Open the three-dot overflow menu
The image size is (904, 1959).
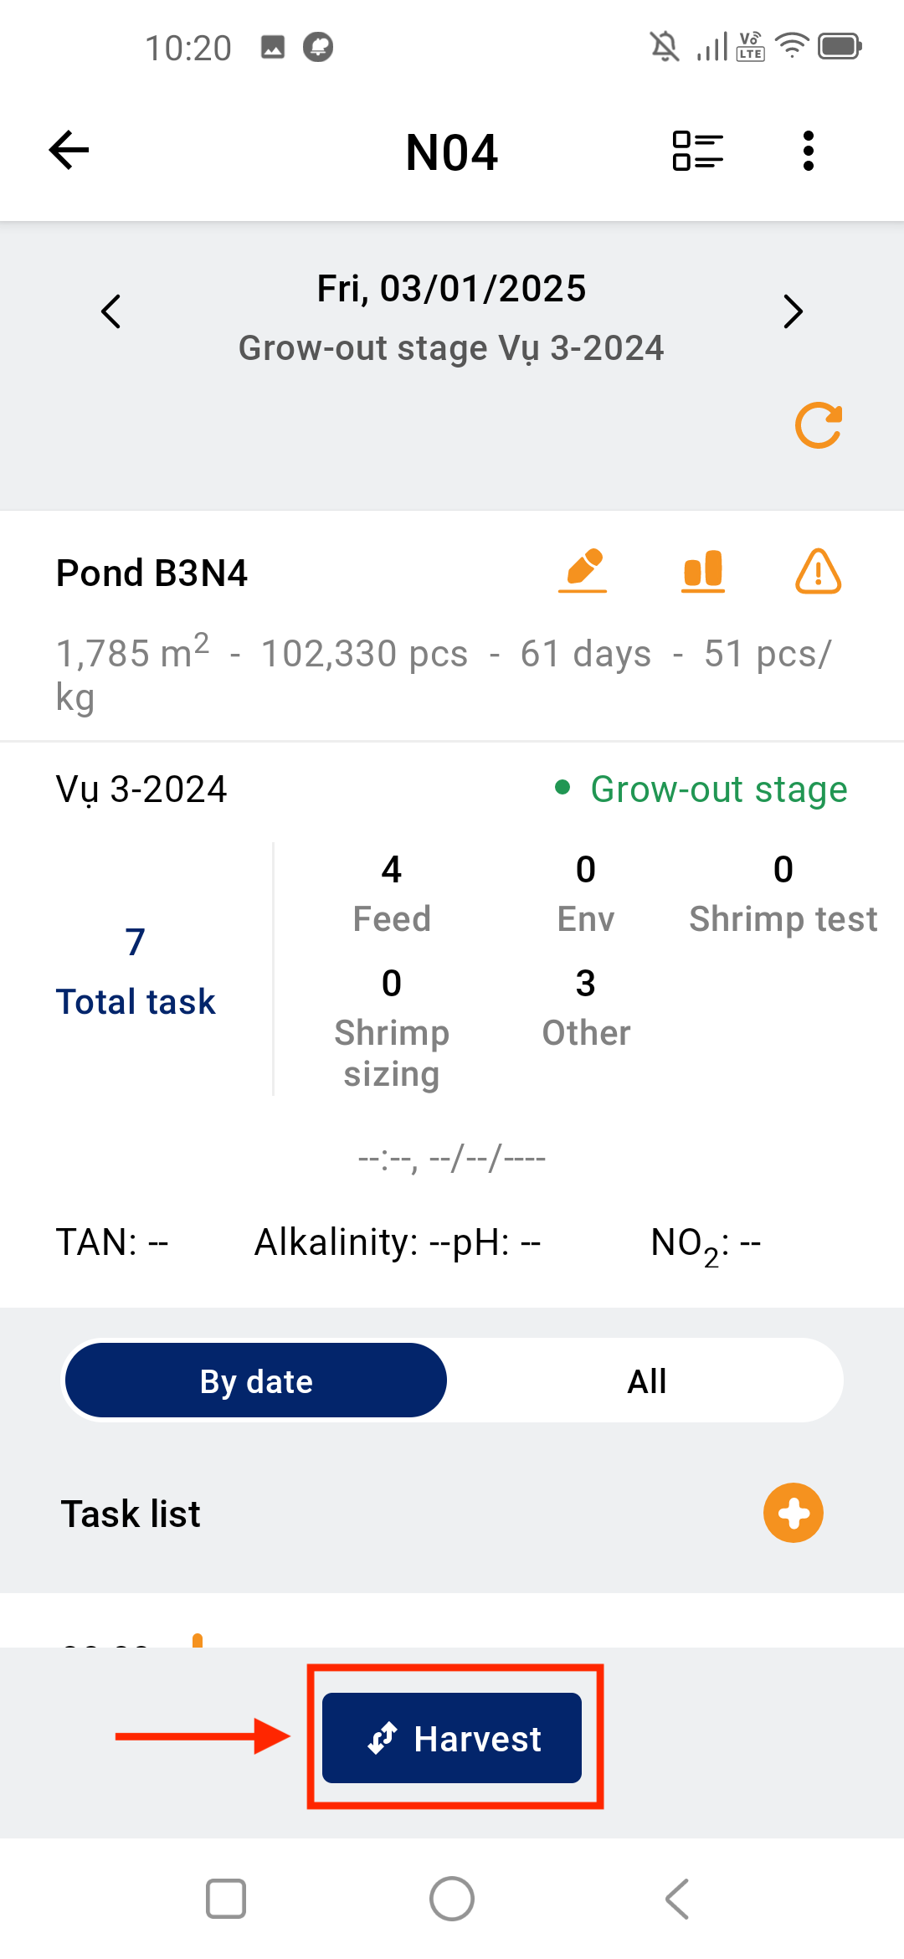(808, 152)
